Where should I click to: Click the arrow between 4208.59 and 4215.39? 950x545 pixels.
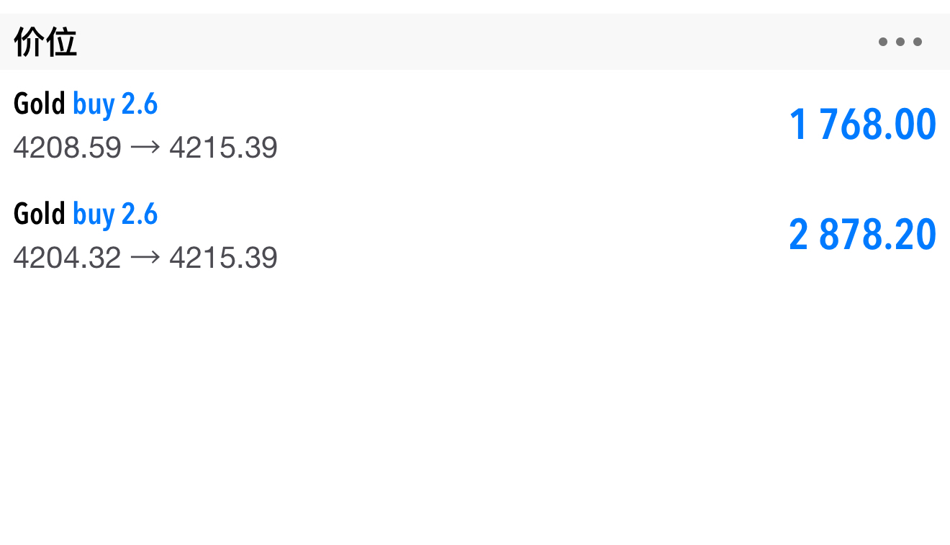point(145,148)
